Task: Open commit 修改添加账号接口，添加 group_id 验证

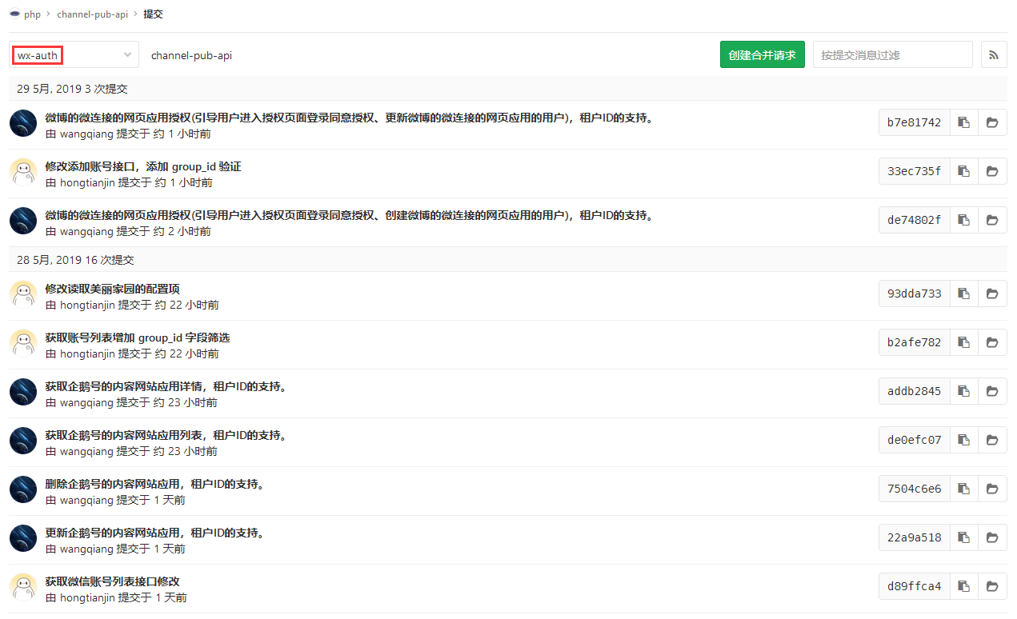Action: click(x=143, y=166)
